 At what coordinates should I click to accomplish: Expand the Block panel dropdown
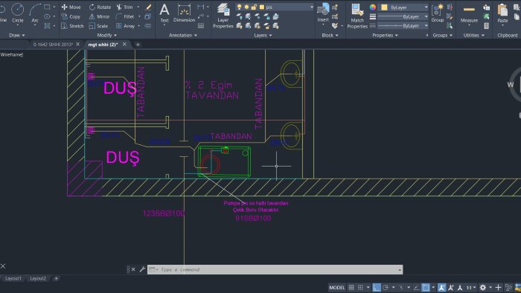coord(330,35)
